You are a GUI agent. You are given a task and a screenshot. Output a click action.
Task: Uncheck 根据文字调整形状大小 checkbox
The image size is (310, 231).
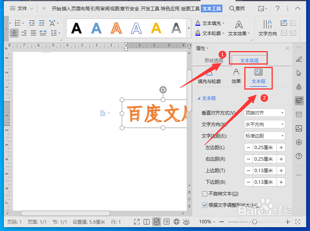click(205, 205)
